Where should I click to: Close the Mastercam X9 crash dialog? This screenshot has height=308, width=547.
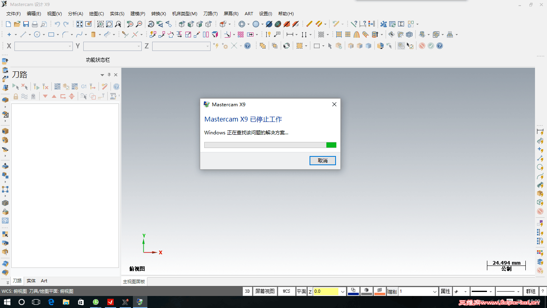click(x=334, y=104)
